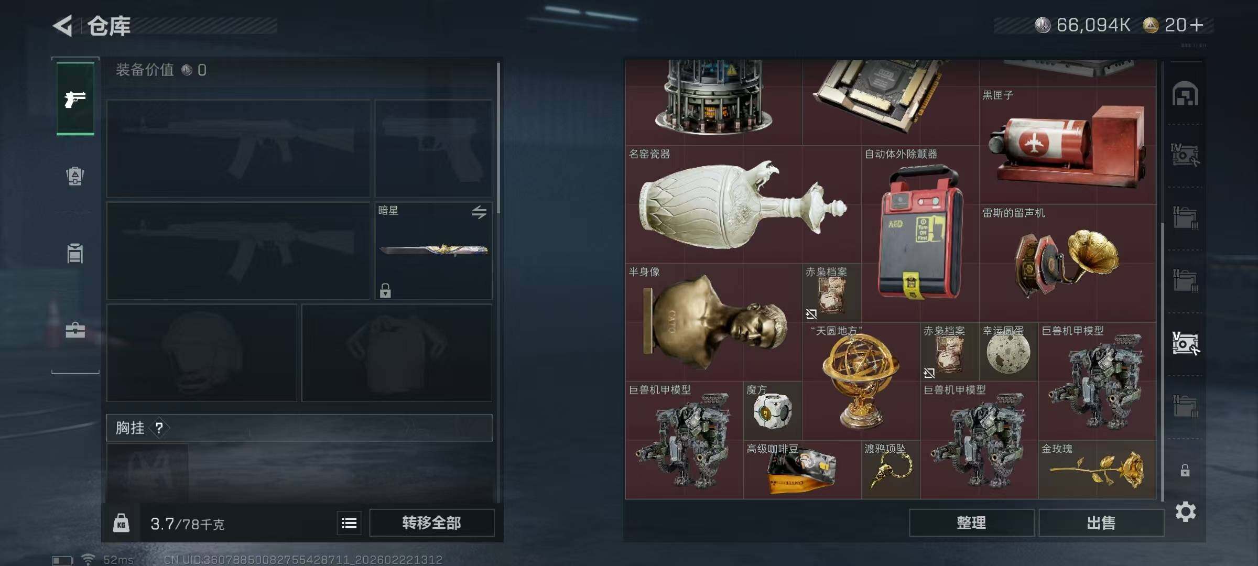This screenshot has height=566, width=1258.
Task: Select the weapons pistol tab icon
Action: 75,99
